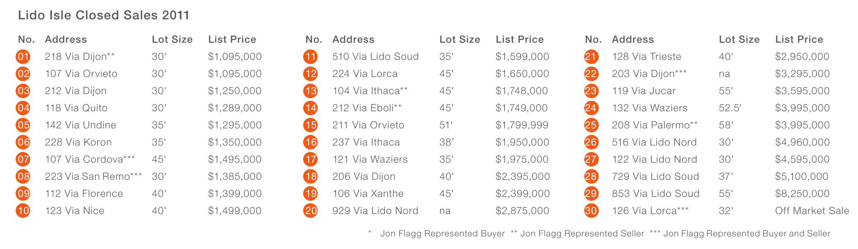
Task: Click the 853 Via Lido Soud address
Action: [x=655, y=194]
